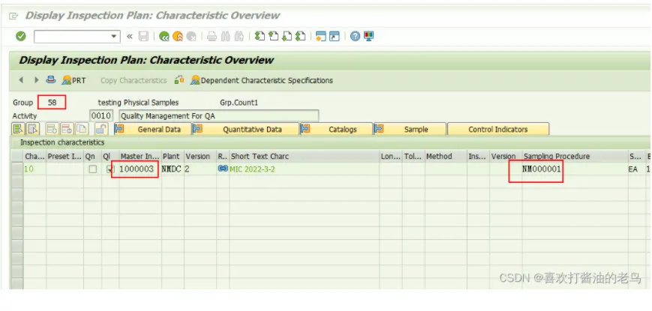
Task: Go to Next Page icon
Action: [287, 37]
